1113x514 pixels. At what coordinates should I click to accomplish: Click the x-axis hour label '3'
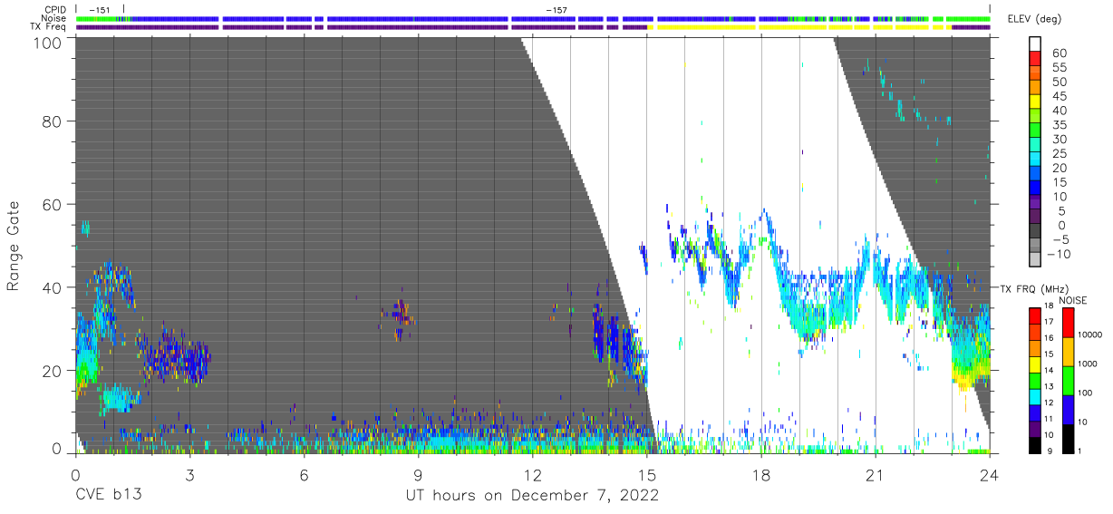(189, 474)
